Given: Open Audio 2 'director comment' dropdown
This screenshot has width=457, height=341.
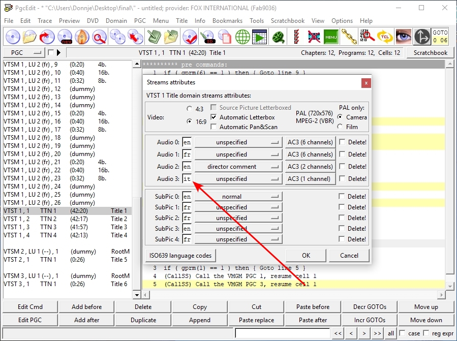Looking at the screenshot, I should point(238,166).
